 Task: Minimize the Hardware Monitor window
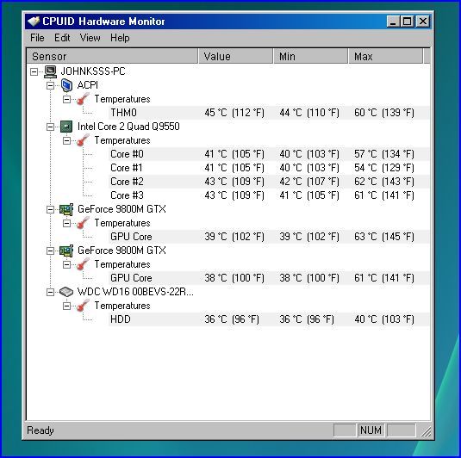393,22
